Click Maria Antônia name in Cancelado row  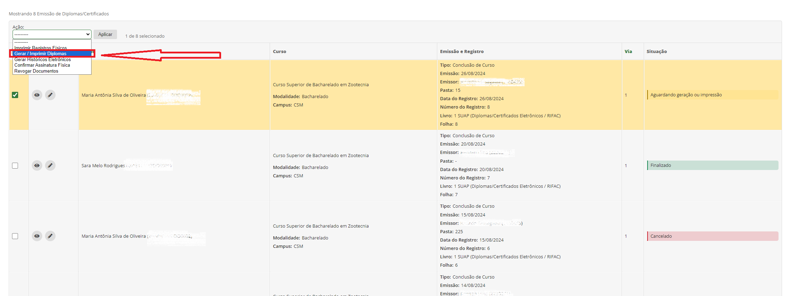(x=114, y=236)
